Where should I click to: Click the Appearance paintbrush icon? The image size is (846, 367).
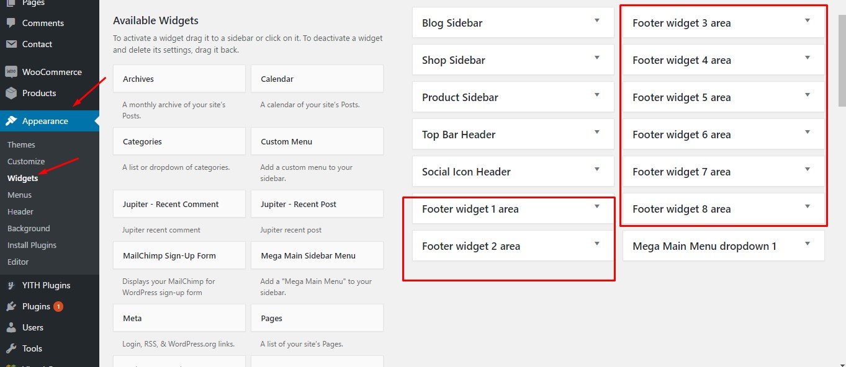12,121
